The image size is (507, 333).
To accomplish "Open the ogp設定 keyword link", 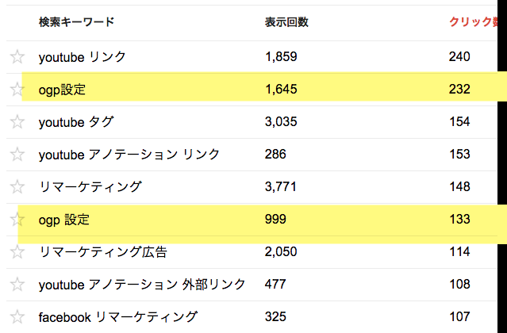I will 62,90.
